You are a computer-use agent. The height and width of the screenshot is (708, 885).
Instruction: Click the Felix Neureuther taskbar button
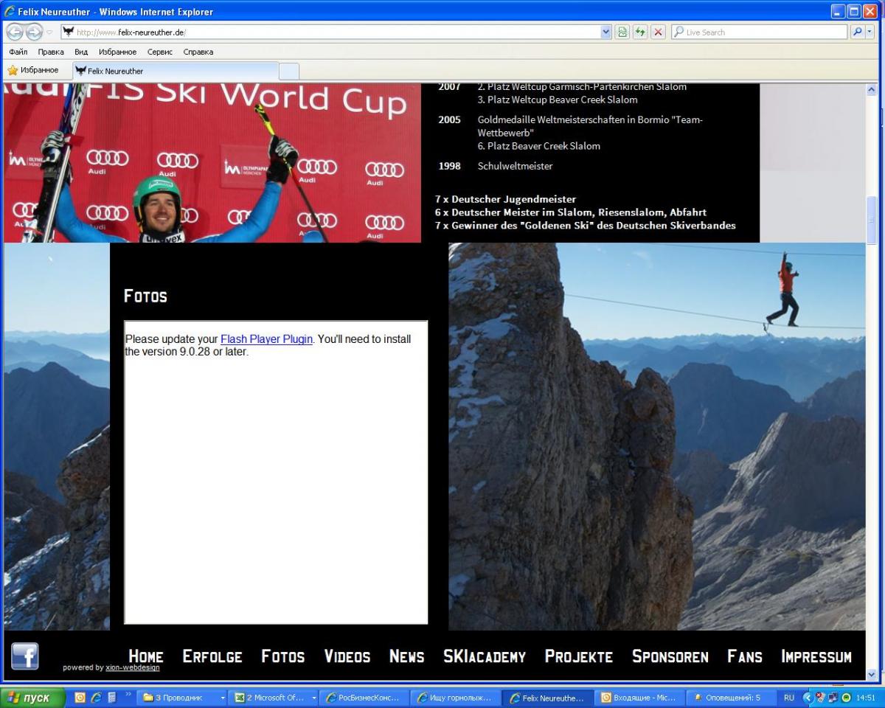click(x=549, y=697)
